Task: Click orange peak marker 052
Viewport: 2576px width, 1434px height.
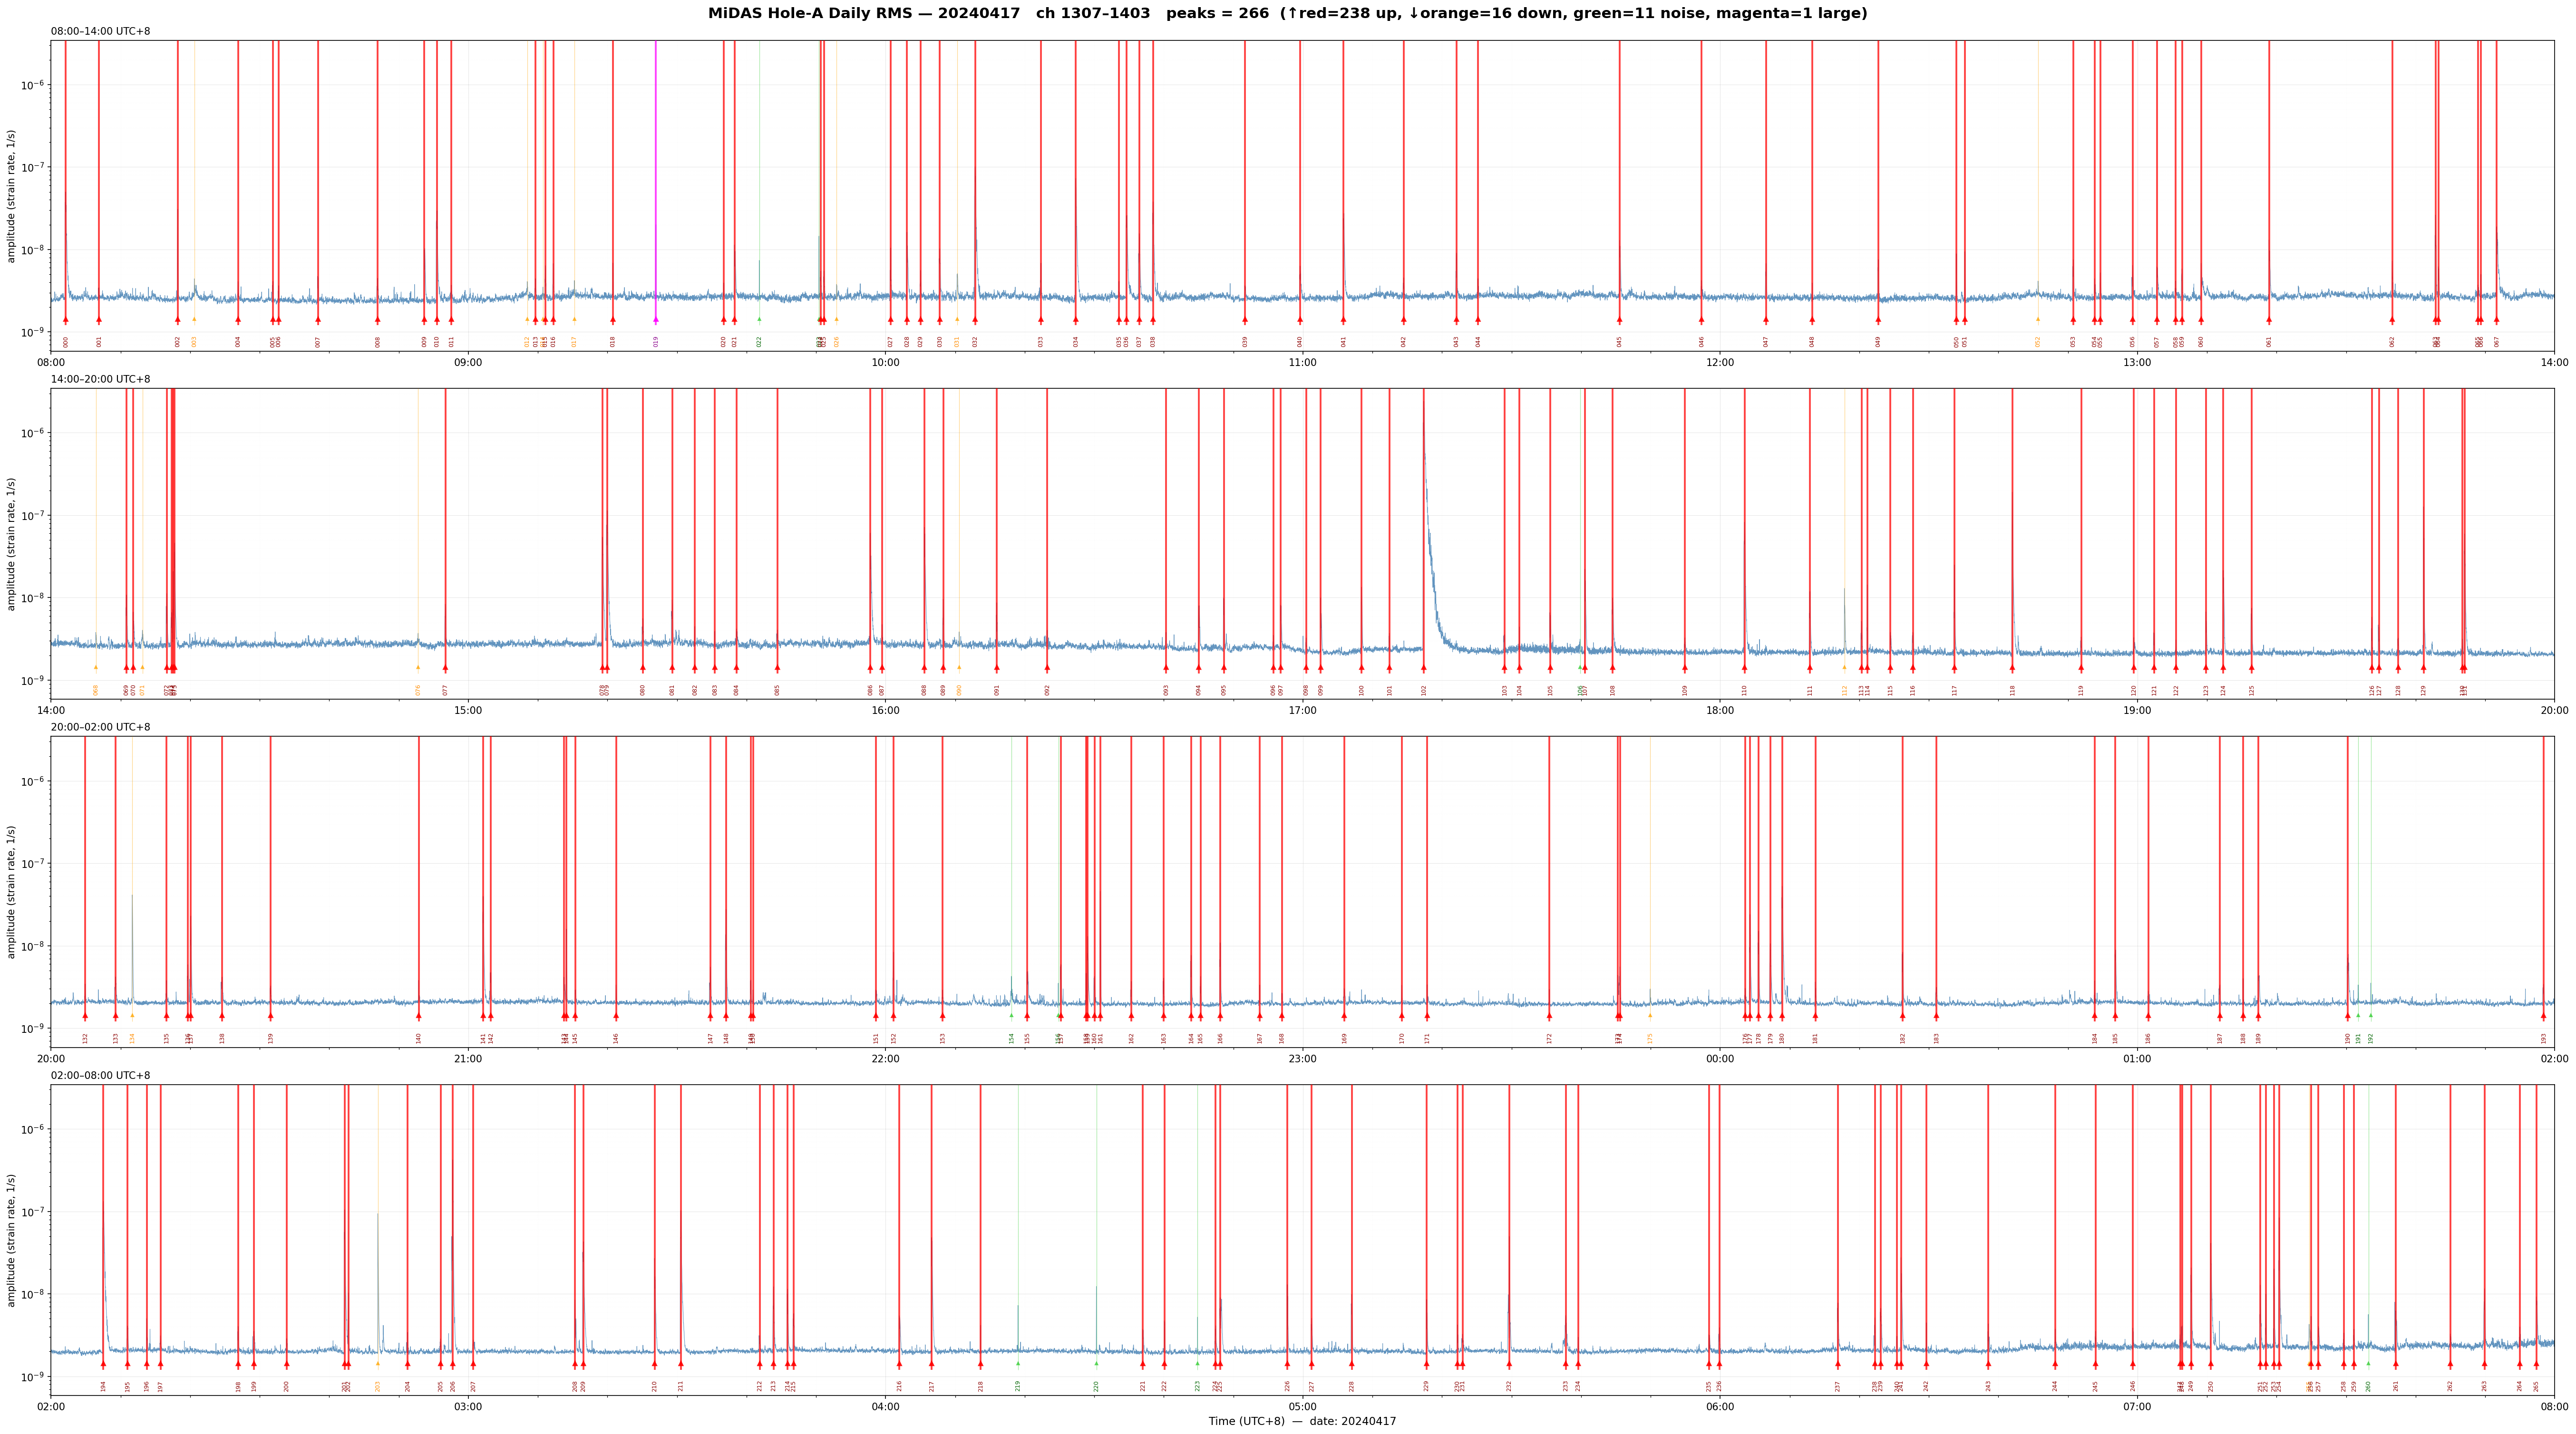Action: (x=2038, y=320)
